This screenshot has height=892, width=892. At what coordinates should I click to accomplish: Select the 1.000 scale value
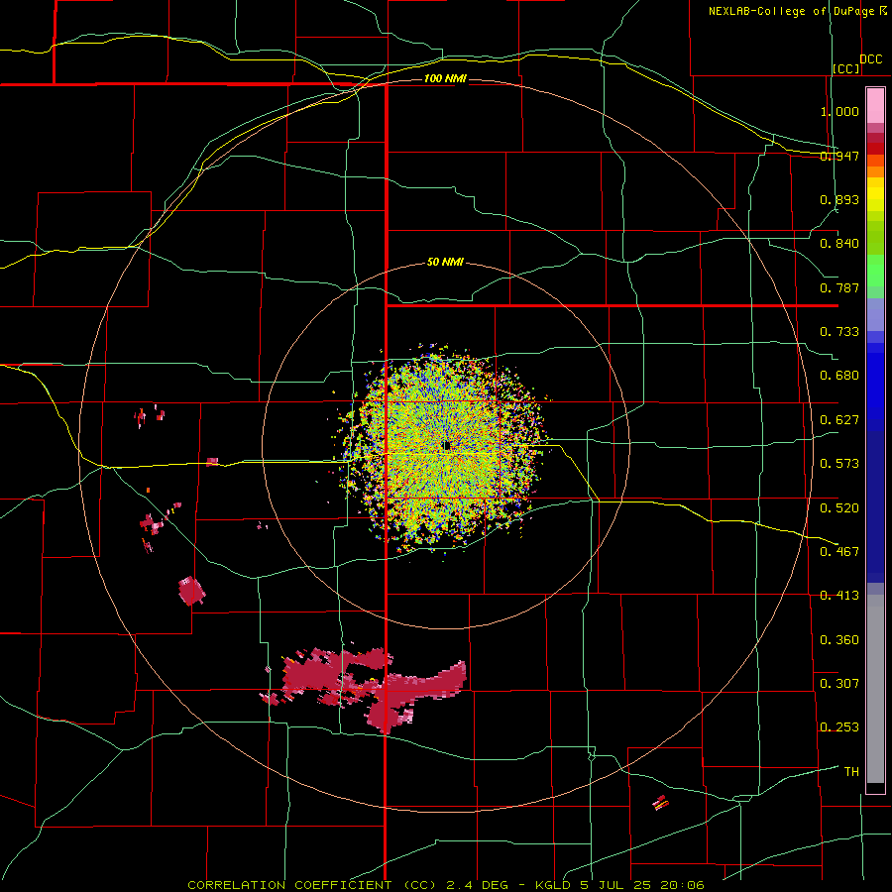(839, 111)
